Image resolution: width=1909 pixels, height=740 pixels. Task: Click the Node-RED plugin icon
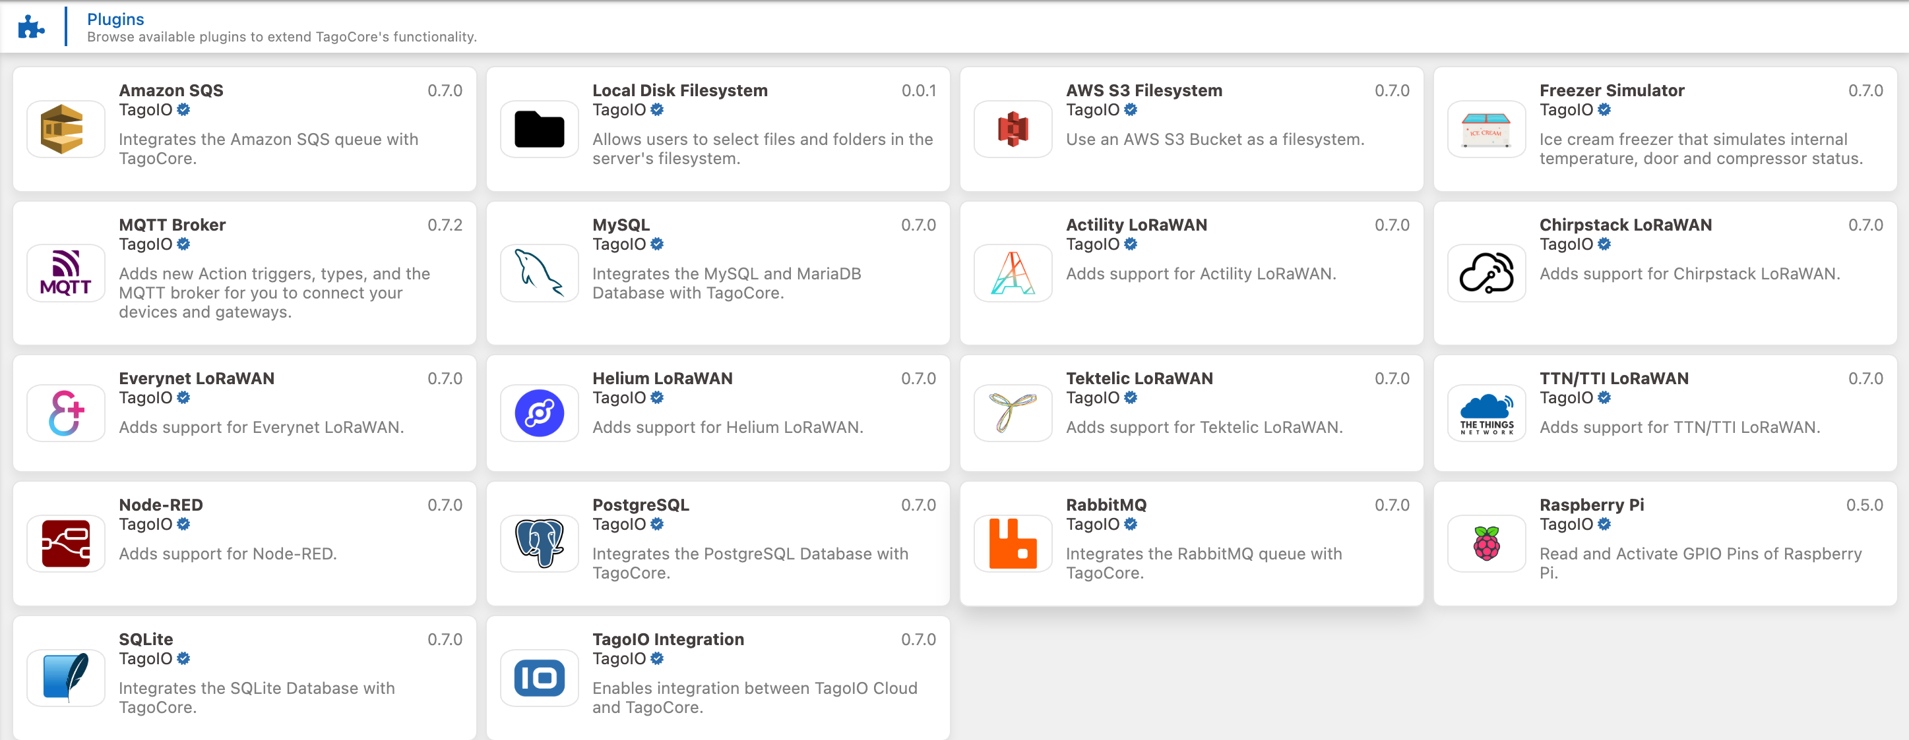65,544
